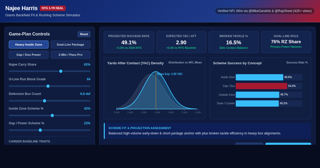This screenshot has width=320, height=168.
Task: Click the Najee Harris title
Action: pyautogui.click(x=21, y=8)
